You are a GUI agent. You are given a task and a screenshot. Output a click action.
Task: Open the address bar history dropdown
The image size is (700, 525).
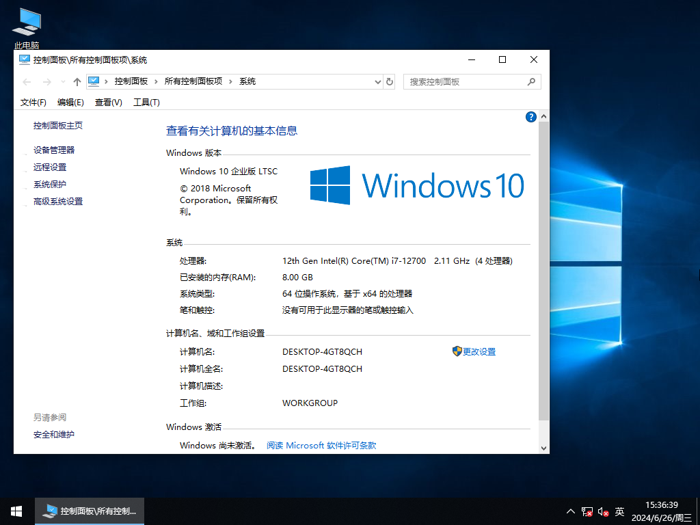[378, 81]
